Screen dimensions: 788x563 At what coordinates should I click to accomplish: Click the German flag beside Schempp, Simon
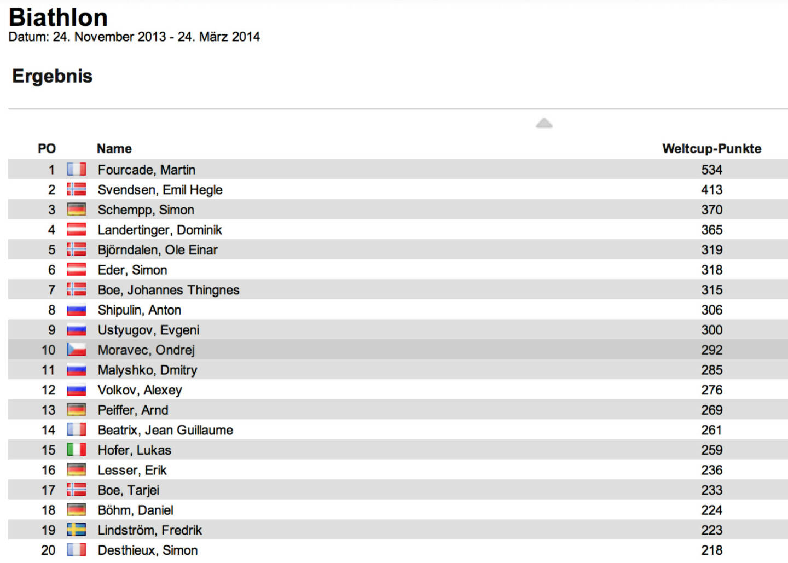click(77, 210)
